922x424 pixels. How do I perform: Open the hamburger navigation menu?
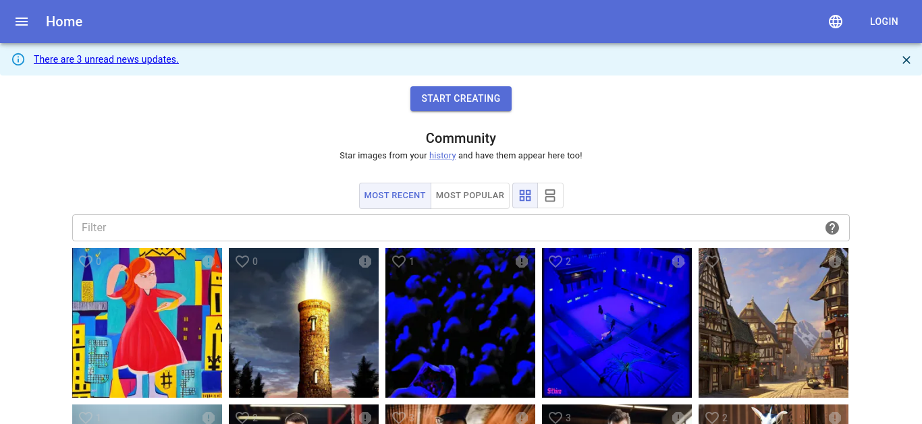coord(22,22)
